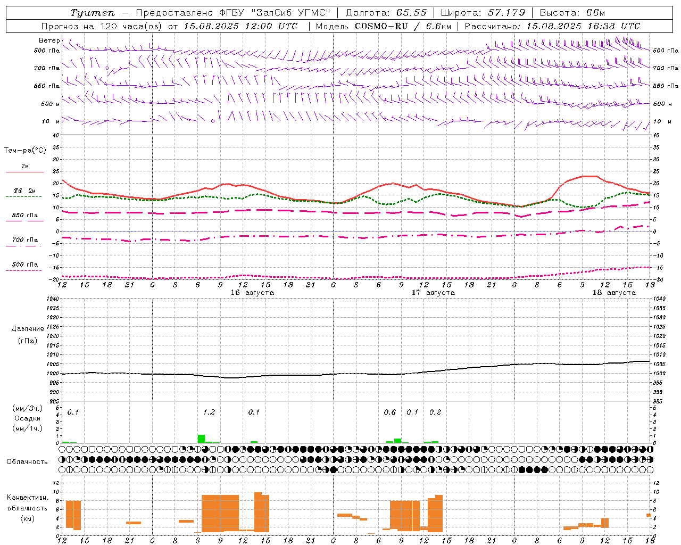Click the '17 августа' date label
Image resolution: width=681 pixels, height=545 pixels.
[433, 293]
